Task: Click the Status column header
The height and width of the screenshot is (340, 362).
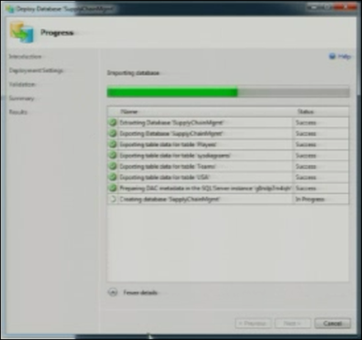Action: point(305,111)
